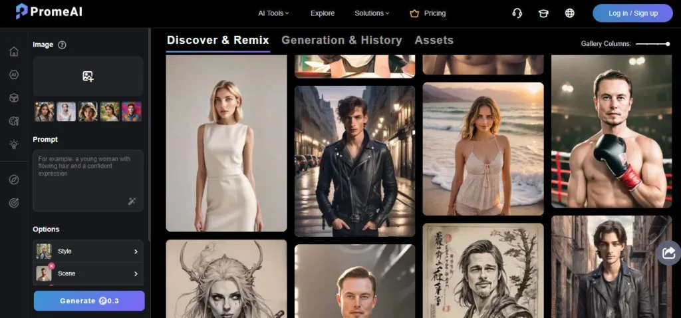Screen dimensions: 681x318
Task: Open the woman on beach sunset image
Action: 483,149
